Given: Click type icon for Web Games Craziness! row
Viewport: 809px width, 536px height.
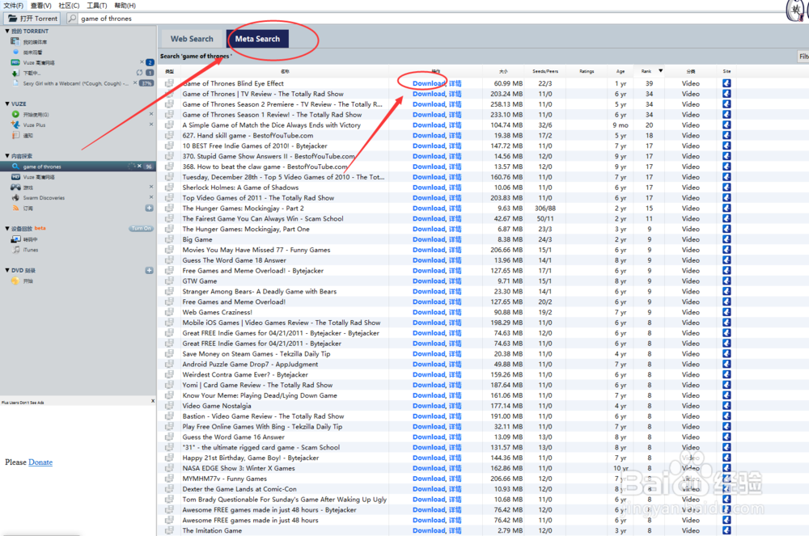Looking at the screenshot, I should (169, 312).
